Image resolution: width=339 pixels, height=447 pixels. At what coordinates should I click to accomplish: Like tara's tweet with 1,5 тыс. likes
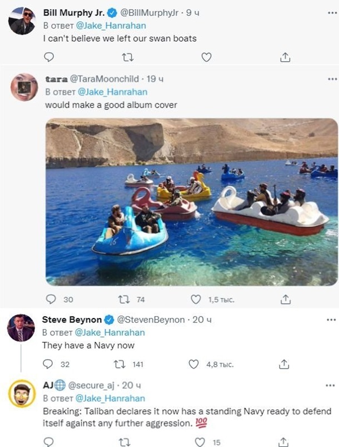tap(196, 300)
